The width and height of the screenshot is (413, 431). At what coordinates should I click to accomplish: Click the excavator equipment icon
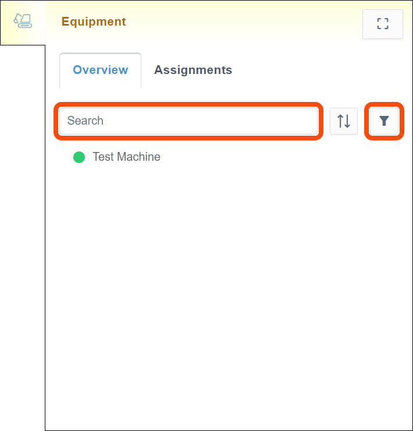(23, 22)
